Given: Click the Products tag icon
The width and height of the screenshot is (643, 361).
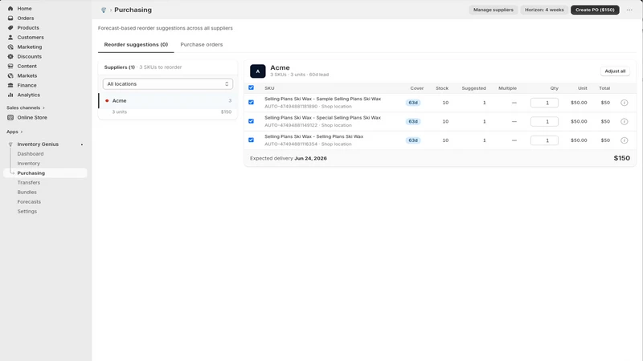Looking at the screenshot, I should pyautogui.click(x=10, y=27).
